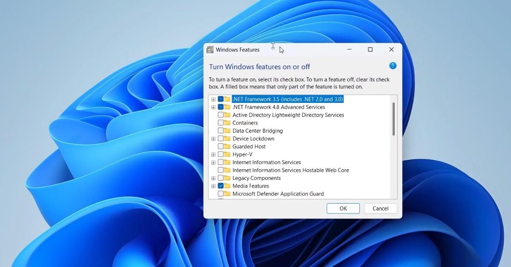
Task: Check Internet Information Services Hostable Web Core
Action: coord(221,170)
